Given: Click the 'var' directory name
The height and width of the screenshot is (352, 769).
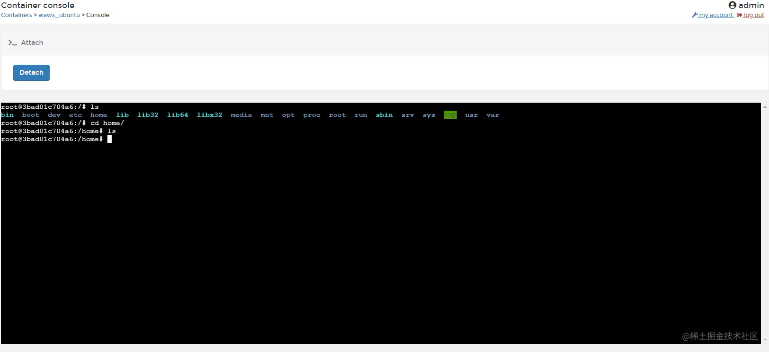Looking at the screenshot, I should [x=493, y=115].
